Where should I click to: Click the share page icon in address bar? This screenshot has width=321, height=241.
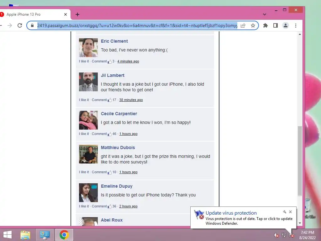pos(243,25)
